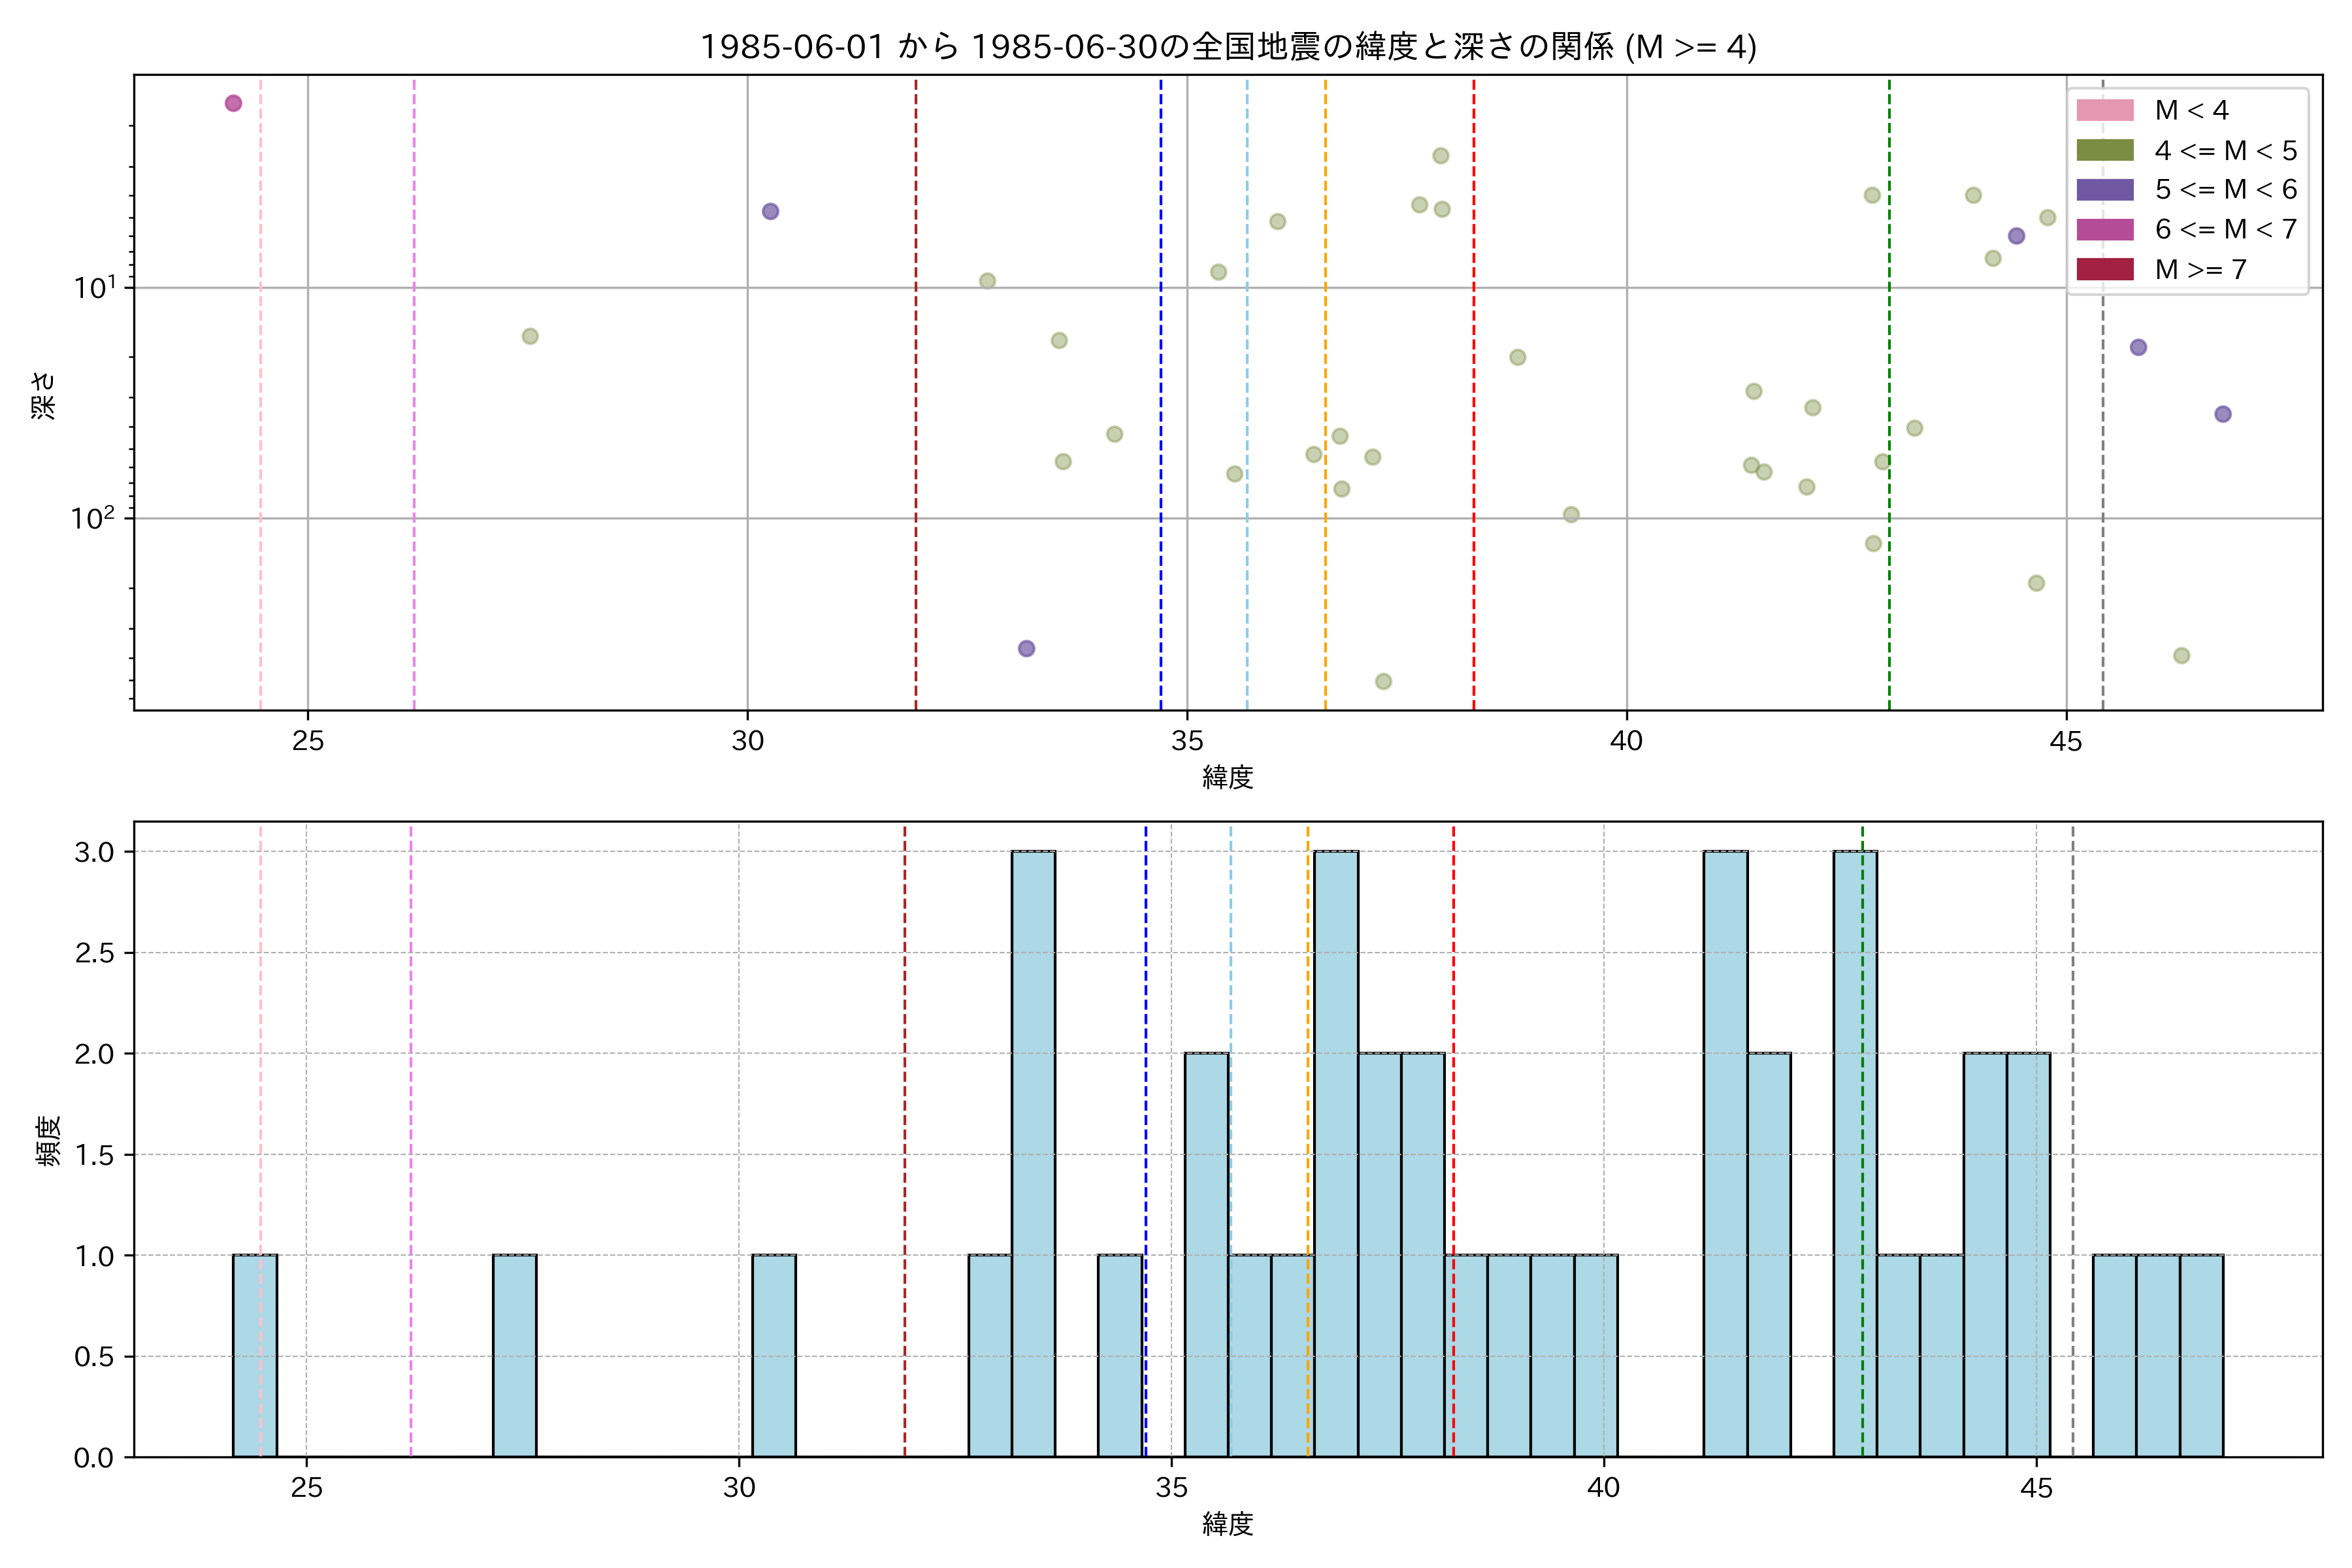
Task: Click the 頻度 y-axis label on histogram
Action: point(48,1140)
